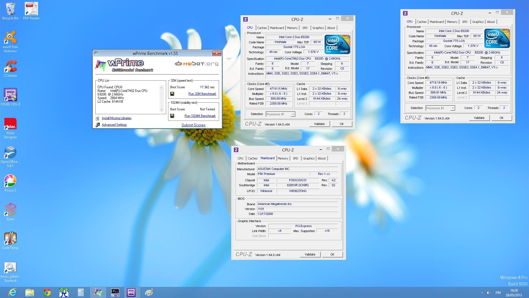The image size is (529, 298).
Task: Open About tab in right CPU-Z window
Action: pos(491,22)
